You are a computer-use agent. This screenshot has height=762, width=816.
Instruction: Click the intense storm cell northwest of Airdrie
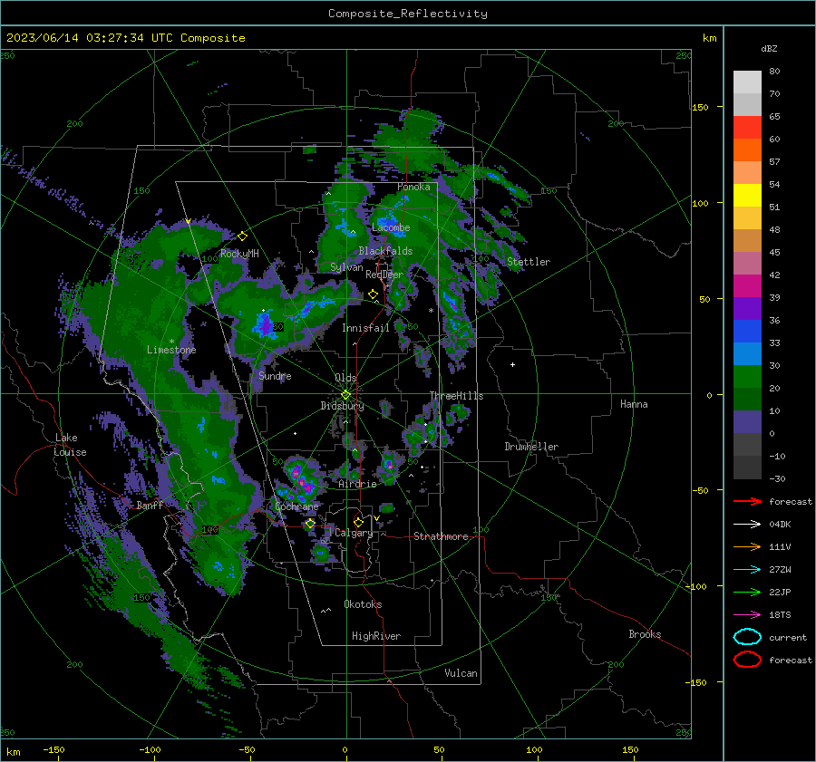(x=302, y=481)
